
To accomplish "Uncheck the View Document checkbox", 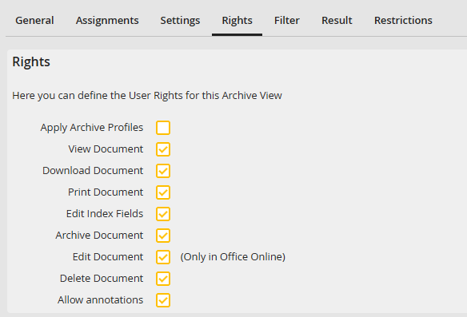I will tap(163, 149).
